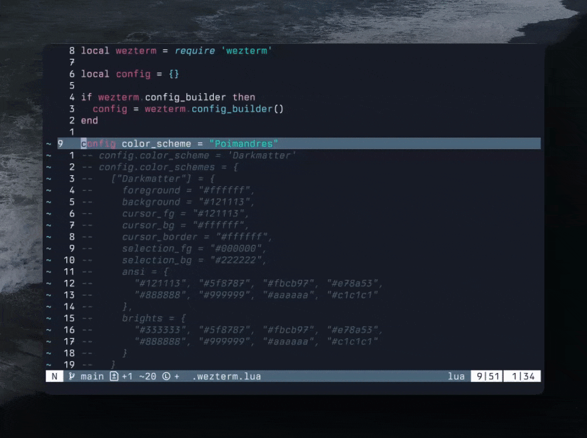Screen dimensions: 587x438
Task: Click the git sign tilde on the current line
Action: point(49,144)
